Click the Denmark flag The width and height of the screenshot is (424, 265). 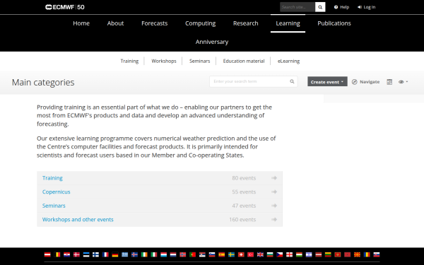[76, 254]
